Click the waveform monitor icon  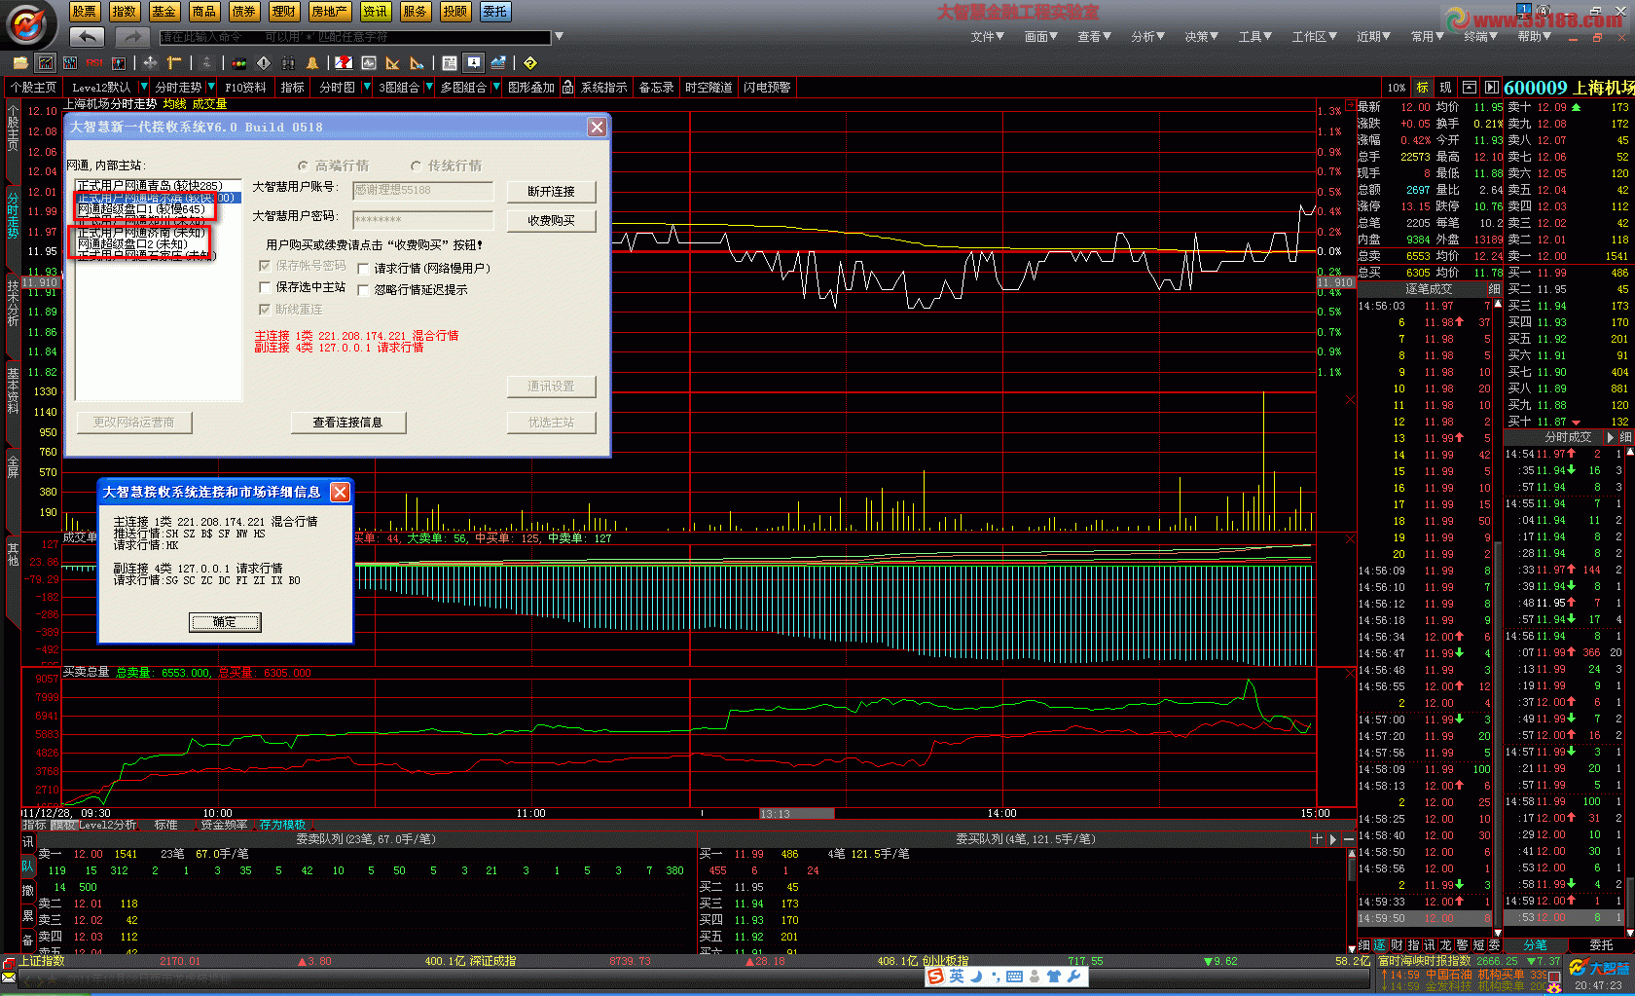[369, 63]
